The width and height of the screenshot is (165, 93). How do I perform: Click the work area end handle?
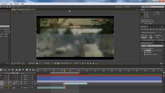click(79, 73)
